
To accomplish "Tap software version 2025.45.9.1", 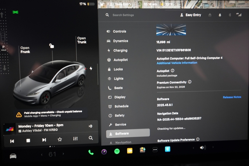I will pos(165,105).
